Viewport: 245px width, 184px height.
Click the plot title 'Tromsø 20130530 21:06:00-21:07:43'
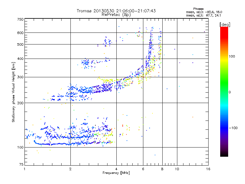(x=116, y=11)
